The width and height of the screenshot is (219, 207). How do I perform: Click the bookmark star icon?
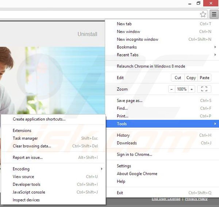203,14
